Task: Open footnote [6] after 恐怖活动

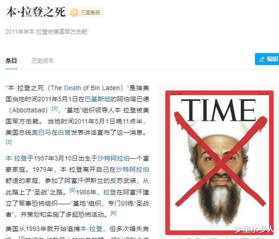Action: click(x=114, y=213)
